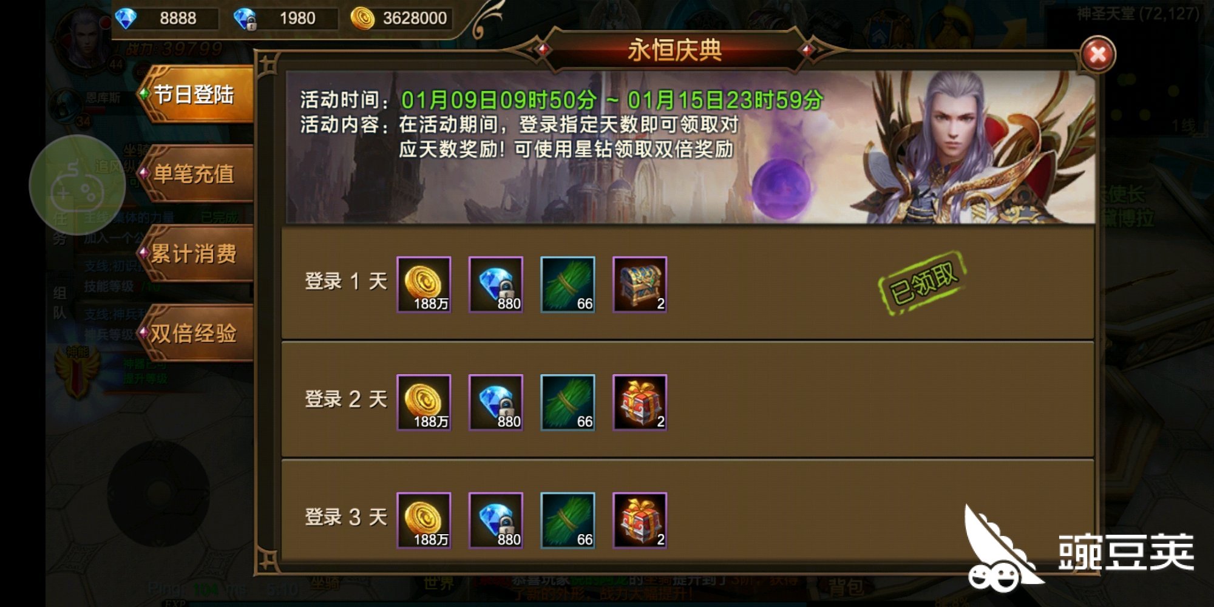
Task: Tap the gamepad floating assistant button
Action: tap(77, 185)
